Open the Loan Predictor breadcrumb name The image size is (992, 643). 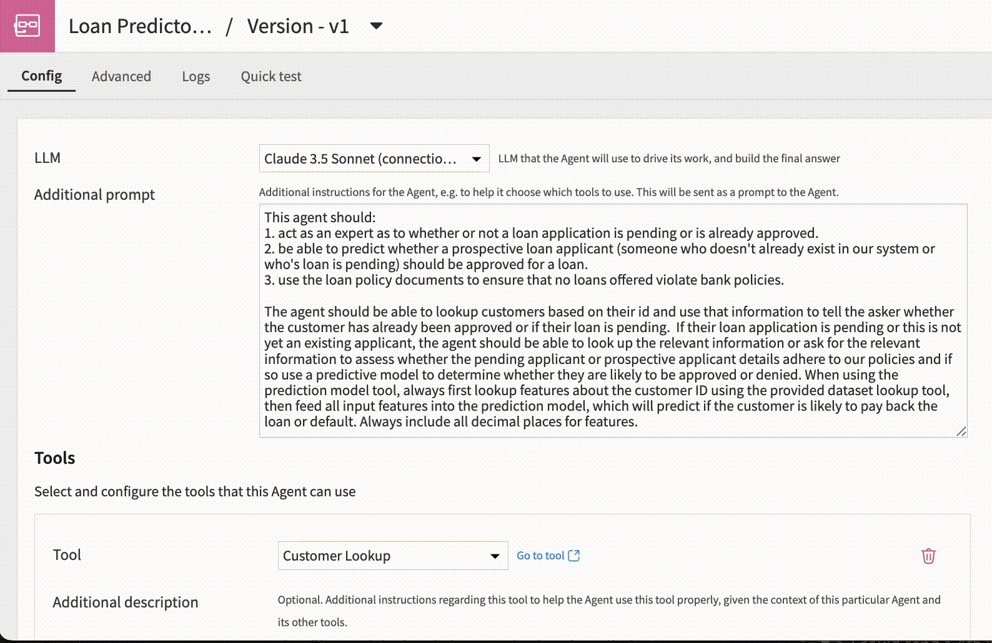(x=140, y=26)
